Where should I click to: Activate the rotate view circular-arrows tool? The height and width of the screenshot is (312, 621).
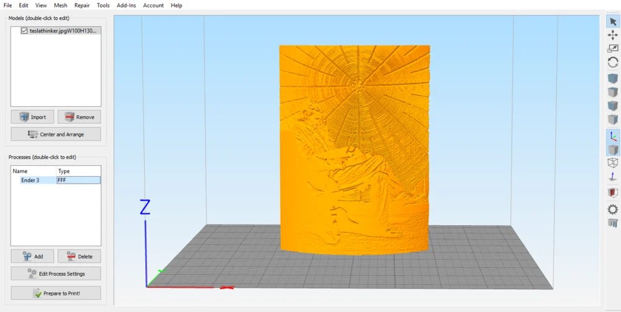coord(613,62)
